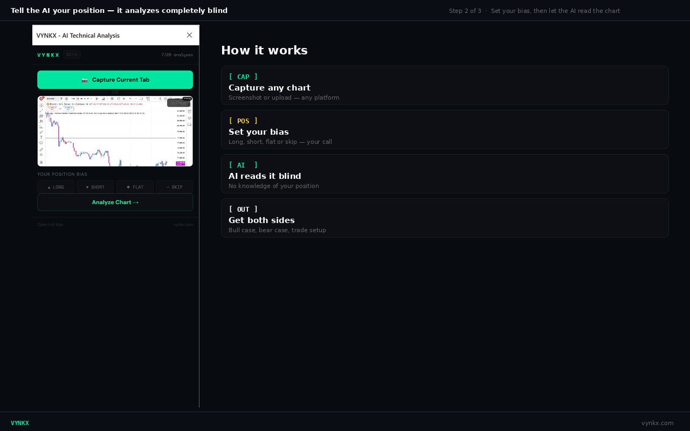The image size is (690, 431).
Task: Click the VYNKX footer logo
Action: click(20, 423)
